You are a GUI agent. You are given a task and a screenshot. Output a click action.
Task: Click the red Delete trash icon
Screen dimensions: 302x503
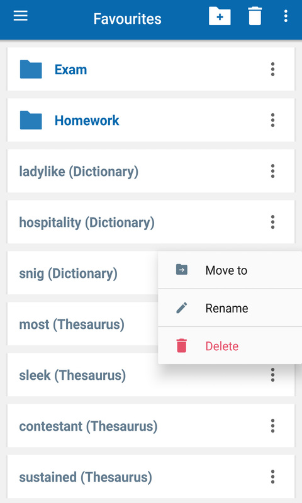point(182,346)
